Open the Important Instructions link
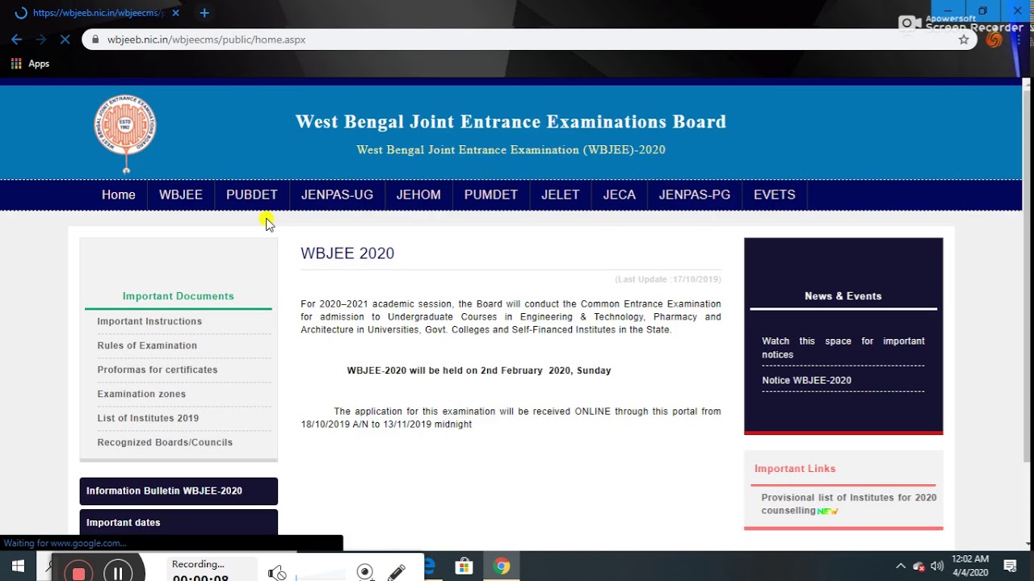The height and width of the screenshot is (581, 1034). 149,321
